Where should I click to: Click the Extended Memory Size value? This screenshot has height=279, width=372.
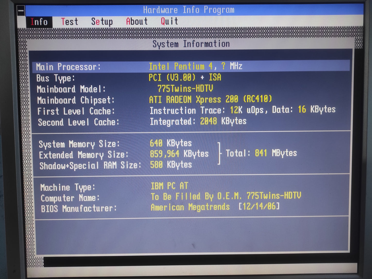[179, 154]
